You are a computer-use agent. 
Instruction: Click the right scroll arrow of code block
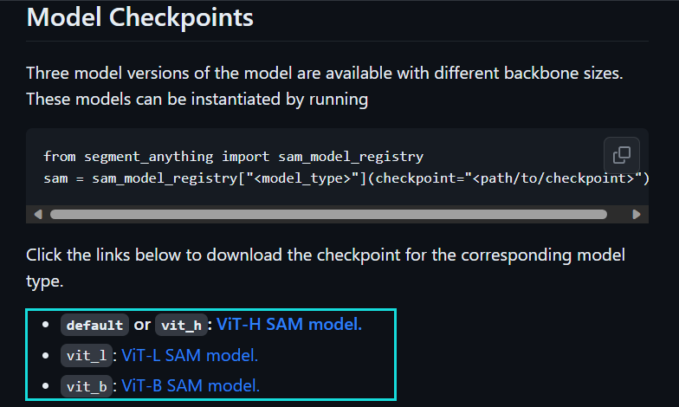coord(637,214)
